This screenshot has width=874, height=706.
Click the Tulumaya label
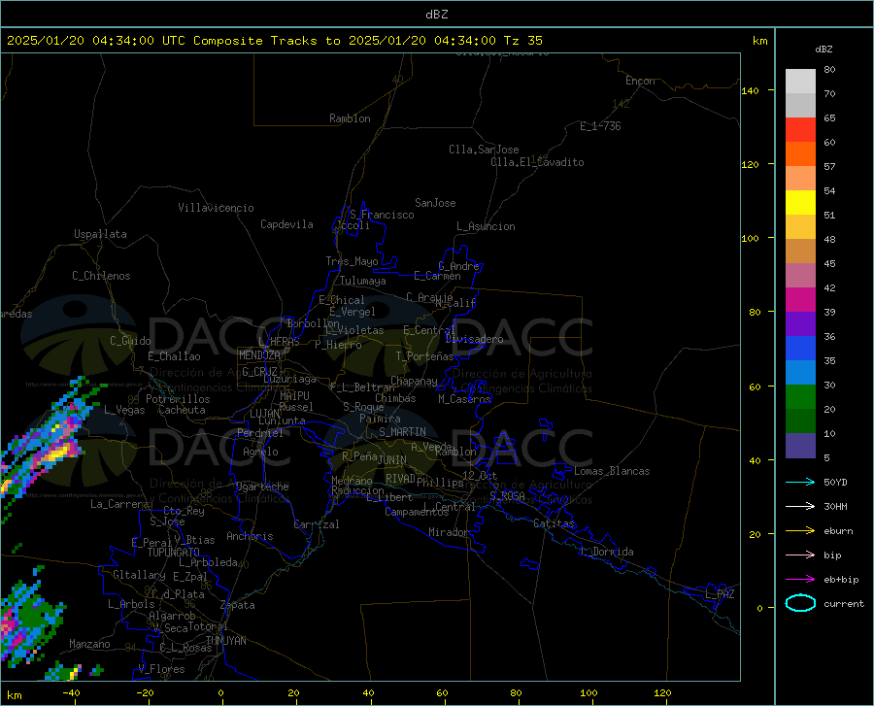363,281
